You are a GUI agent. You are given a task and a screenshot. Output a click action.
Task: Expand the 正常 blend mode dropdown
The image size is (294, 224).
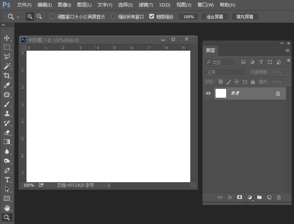226,72
